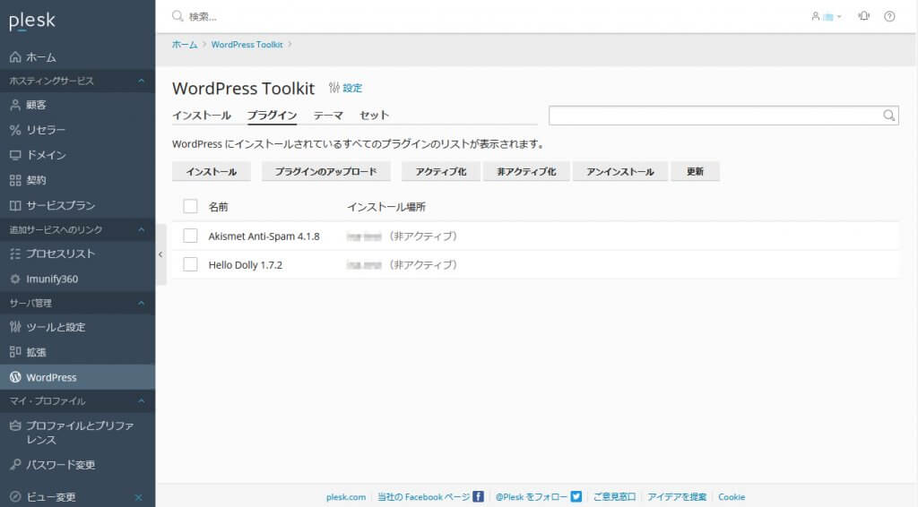Click the Plesk logo
Screen dimensions: 918x507
point(32,21)
